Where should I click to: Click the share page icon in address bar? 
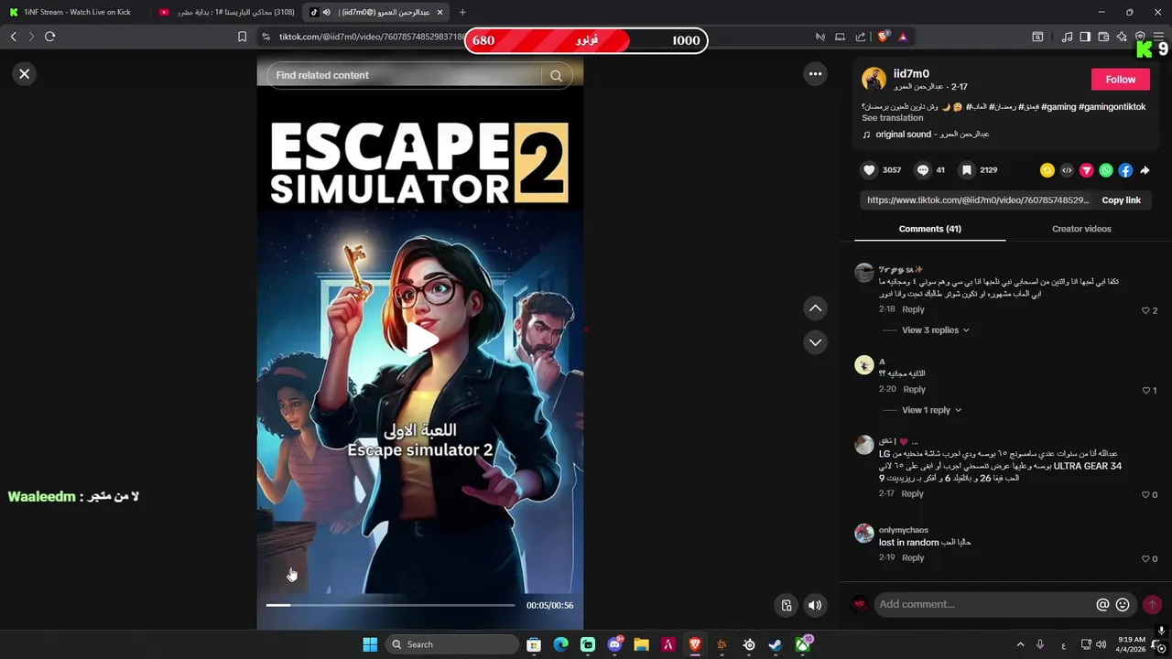861,37
